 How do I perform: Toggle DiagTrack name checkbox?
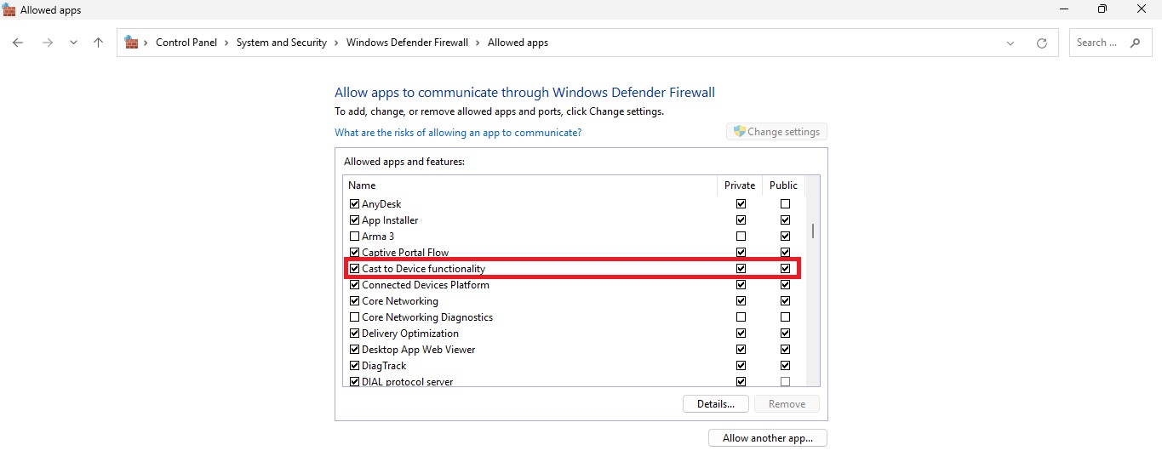point(355,366)
